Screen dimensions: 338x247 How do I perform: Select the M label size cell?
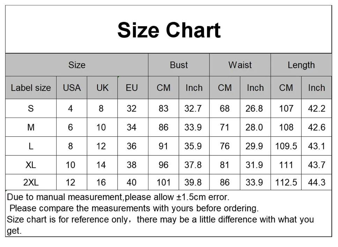click(31, 127)
